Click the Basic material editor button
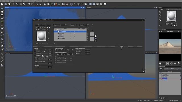 pos(43,25)
